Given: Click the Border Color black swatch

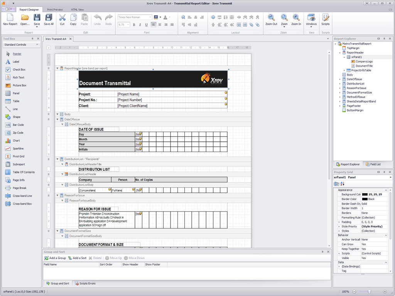Looking at the screenshot, I should (x=365, y=199).
